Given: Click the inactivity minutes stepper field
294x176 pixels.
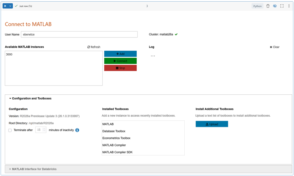Looking at the screenshot, I should [41, 130].
